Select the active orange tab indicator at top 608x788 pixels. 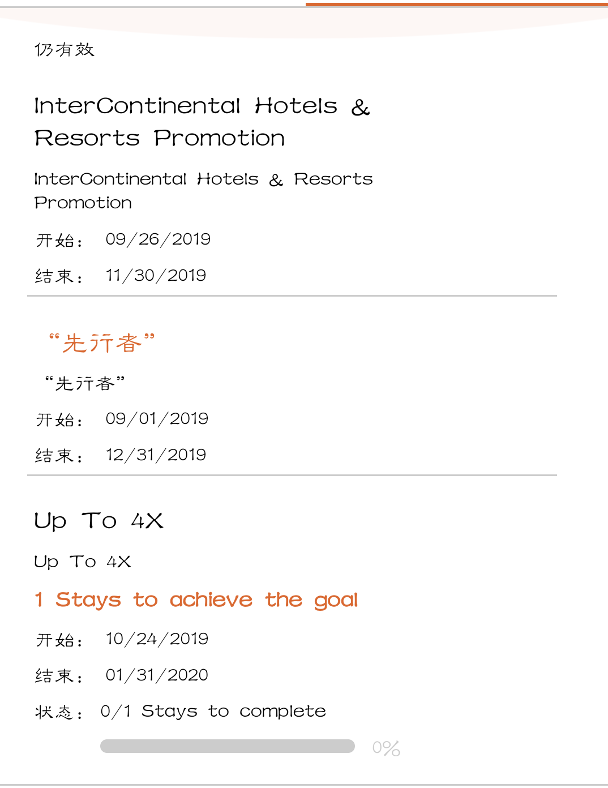[x=456, y=5]
